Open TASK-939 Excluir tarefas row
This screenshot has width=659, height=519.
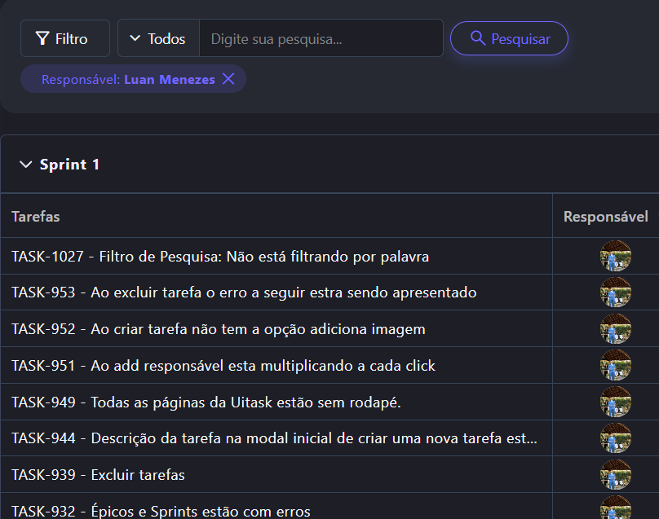(98, 475)
